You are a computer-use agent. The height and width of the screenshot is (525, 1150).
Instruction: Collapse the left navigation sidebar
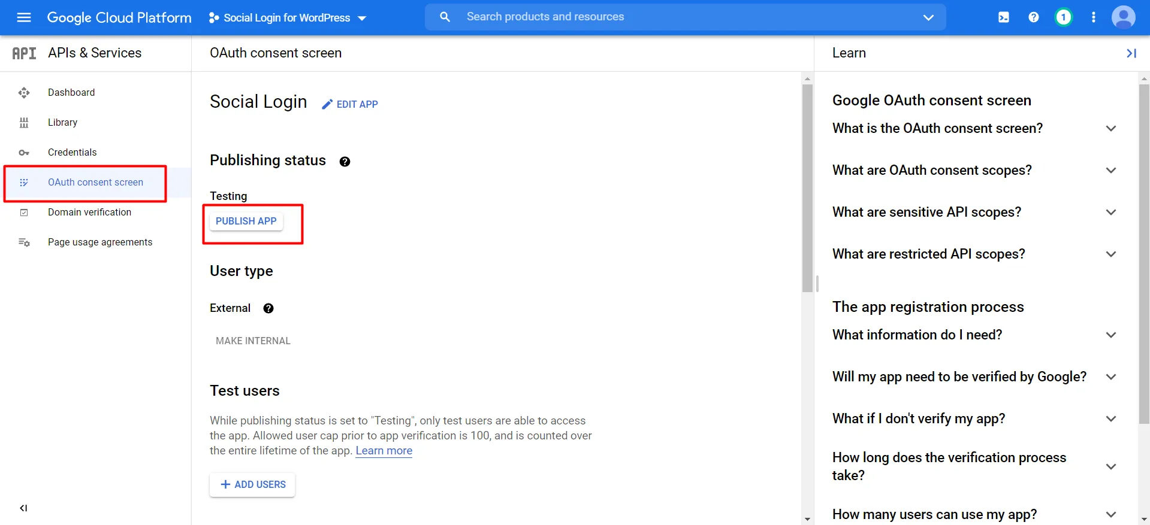23,508
